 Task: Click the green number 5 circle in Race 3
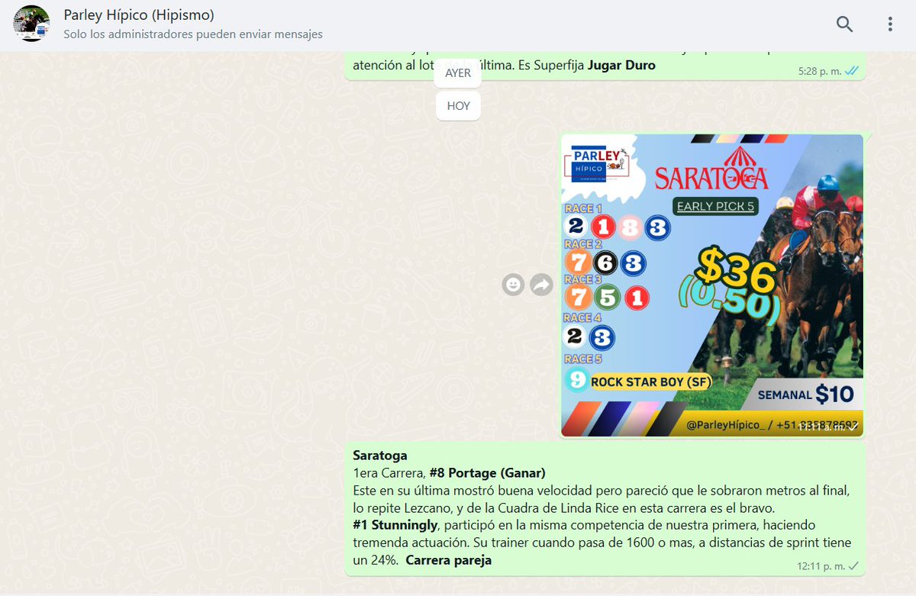pos(607,297)
